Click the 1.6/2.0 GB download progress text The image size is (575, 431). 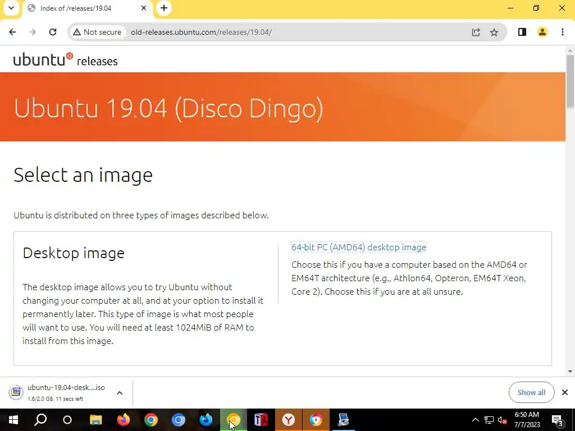point(56,399)
